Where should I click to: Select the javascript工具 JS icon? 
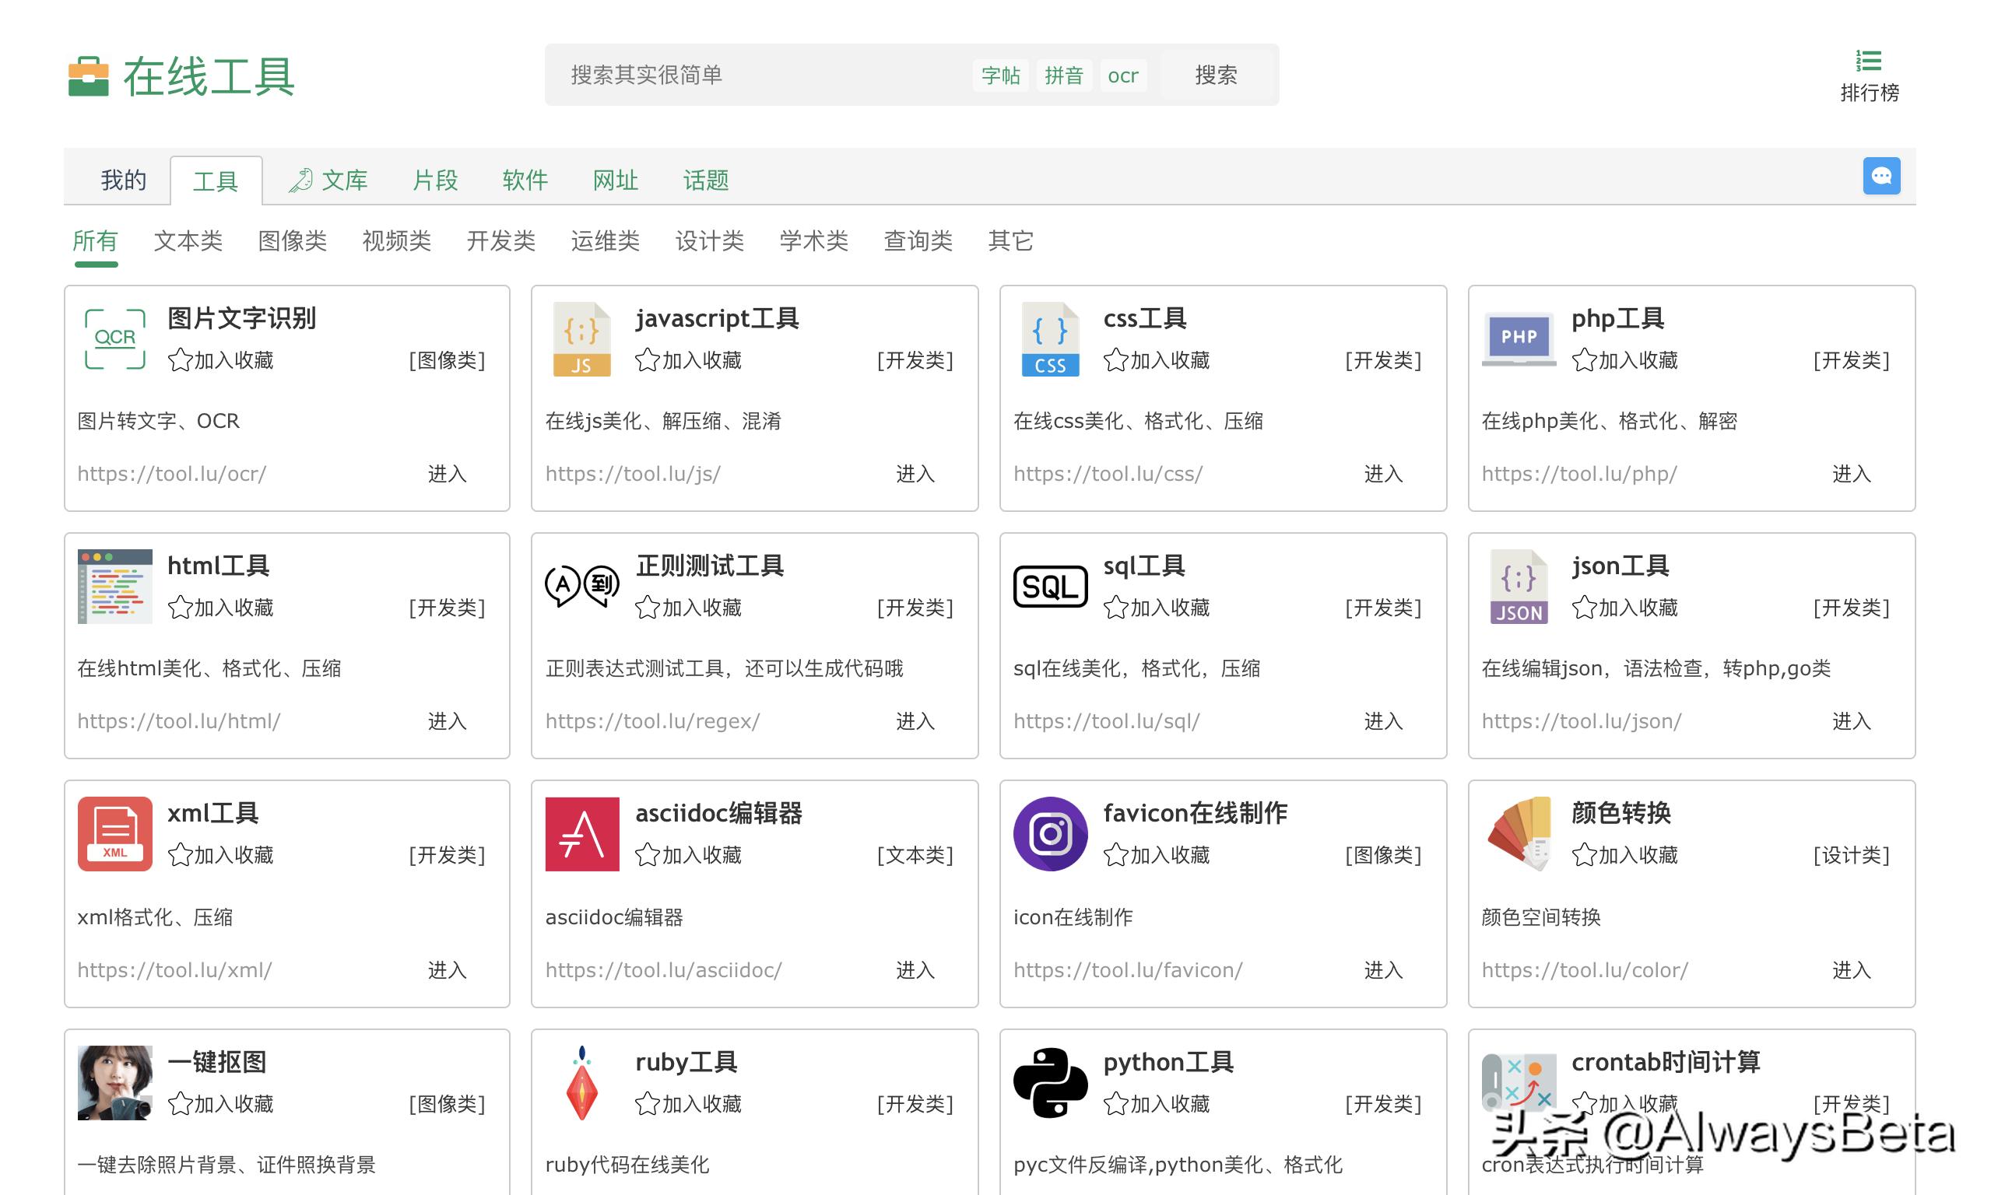(x=581, y=338)
